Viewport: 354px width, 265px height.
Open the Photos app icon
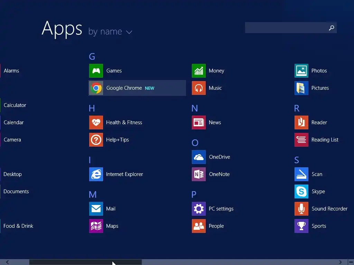[301, 71]
